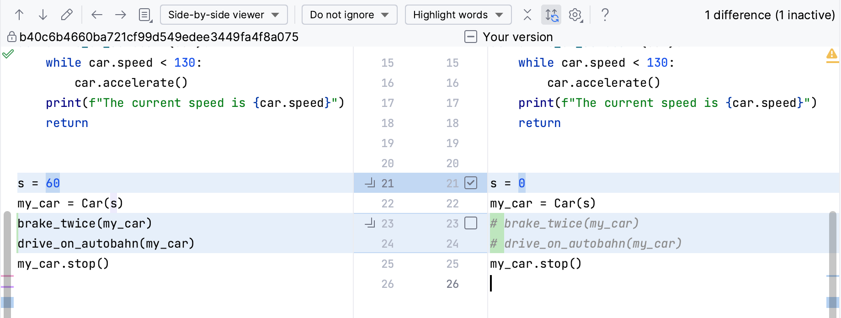Open the changed files list icon
The width and height of the screenshot is (841, 318).
click(x=145, y=15)
